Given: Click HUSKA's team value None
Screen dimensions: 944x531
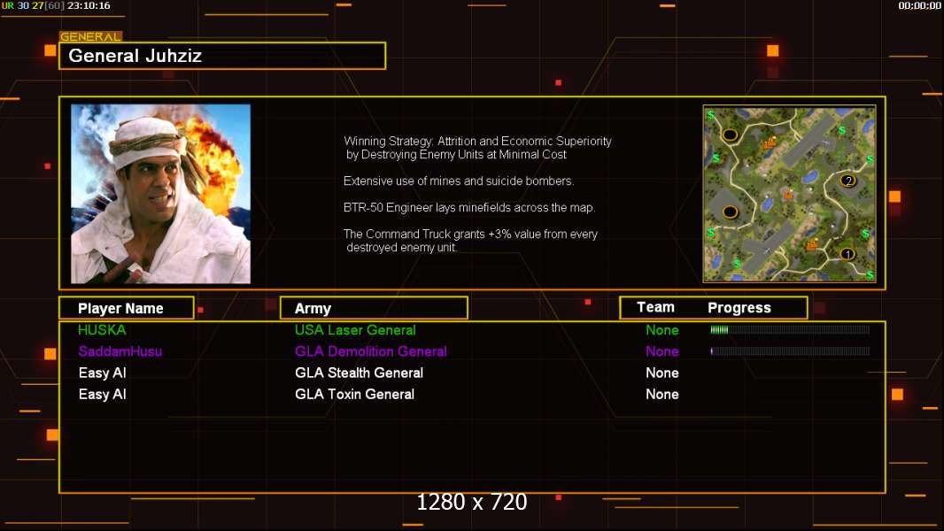Looking at the screenshot, I should 662,330.
